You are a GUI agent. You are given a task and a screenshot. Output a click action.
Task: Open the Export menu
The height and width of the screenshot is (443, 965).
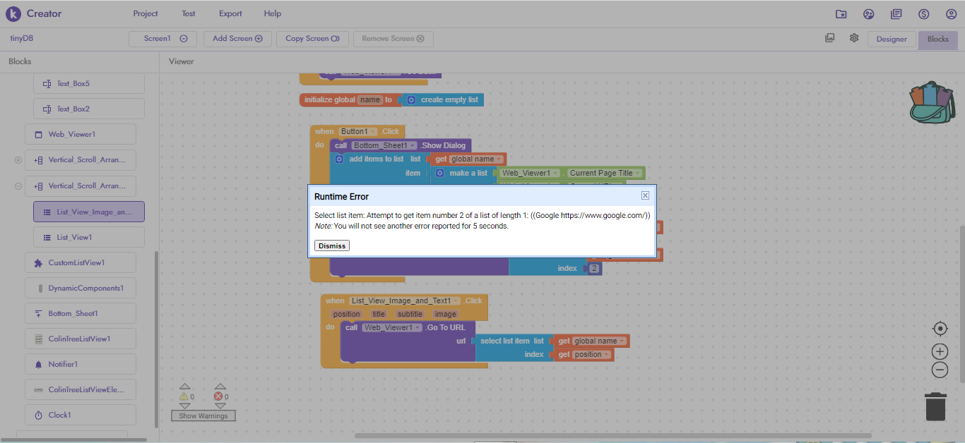click(230, 13)
